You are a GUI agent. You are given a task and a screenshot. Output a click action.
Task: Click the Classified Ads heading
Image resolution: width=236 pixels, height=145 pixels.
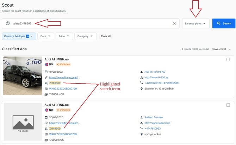(14, 49)
